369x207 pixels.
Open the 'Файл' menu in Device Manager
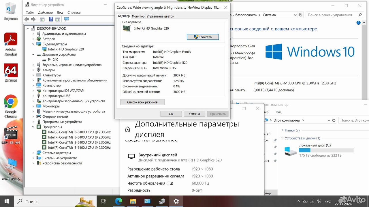pos(30,12)
